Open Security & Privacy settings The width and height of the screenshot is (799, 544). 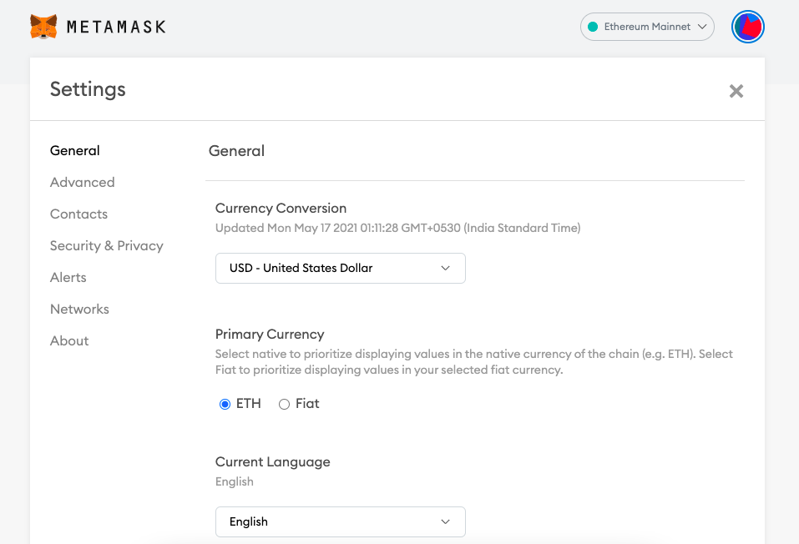(106, 246)
